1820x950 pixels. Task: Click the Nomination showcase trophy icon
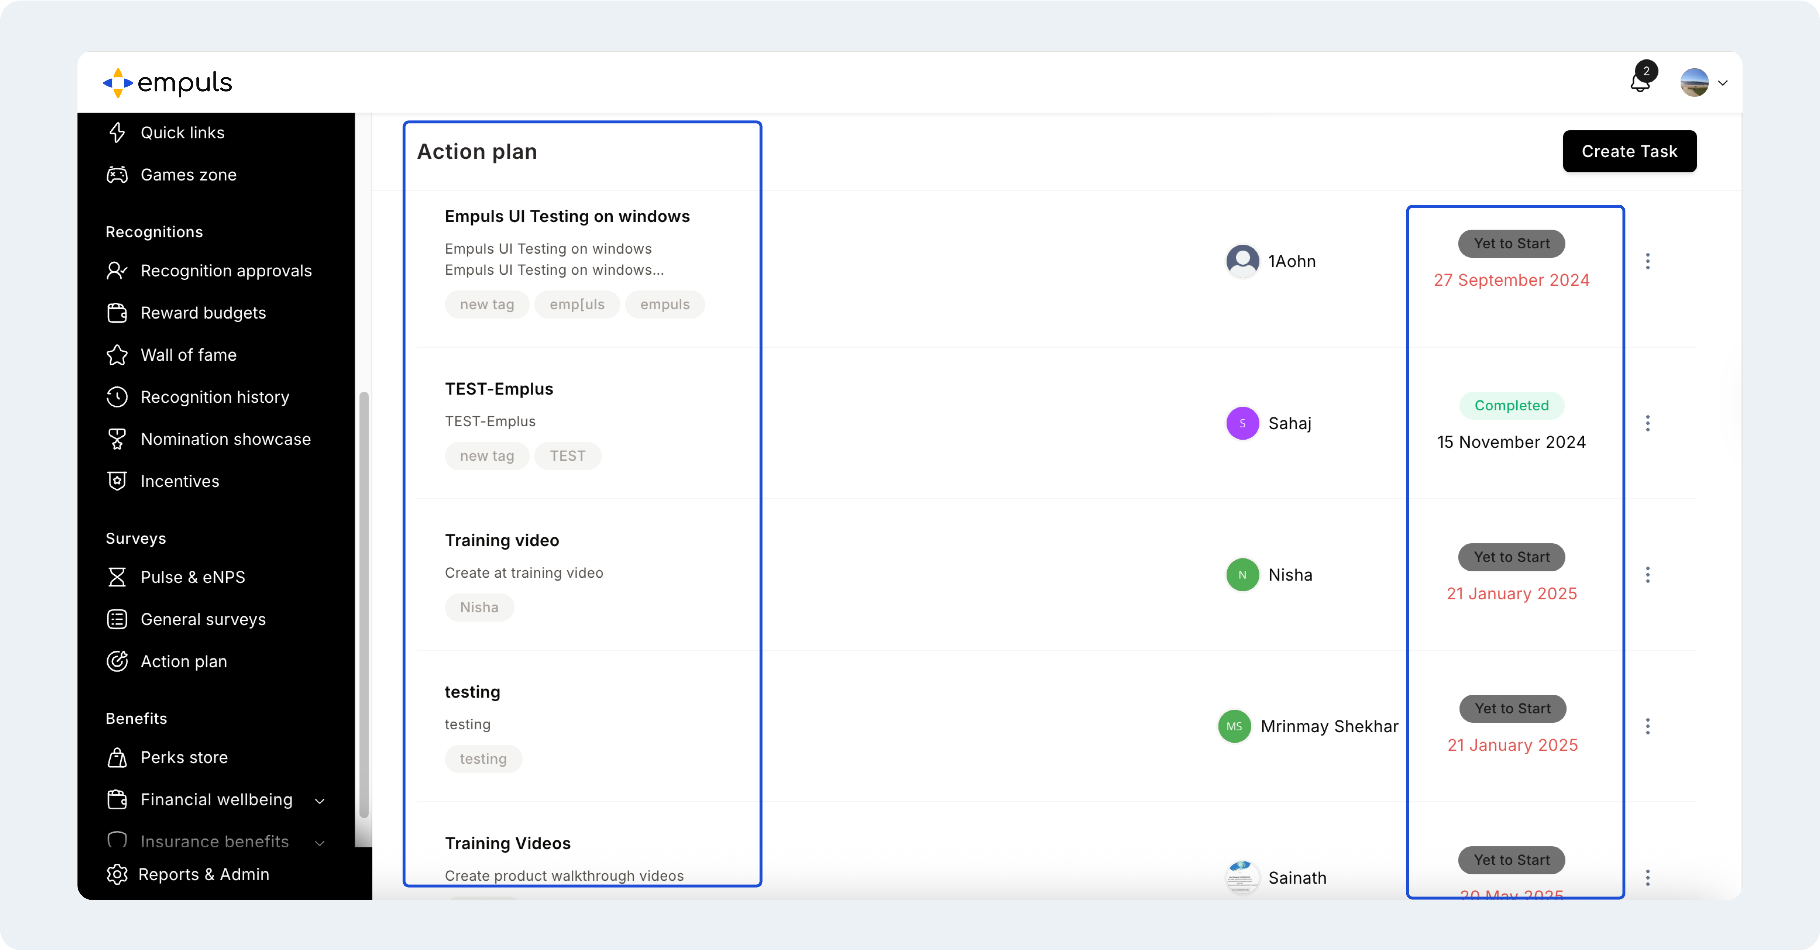click(117, 439)
